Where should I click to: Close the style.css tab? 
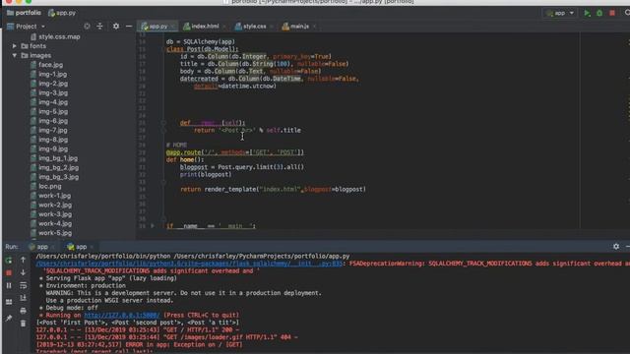[272, 27]
